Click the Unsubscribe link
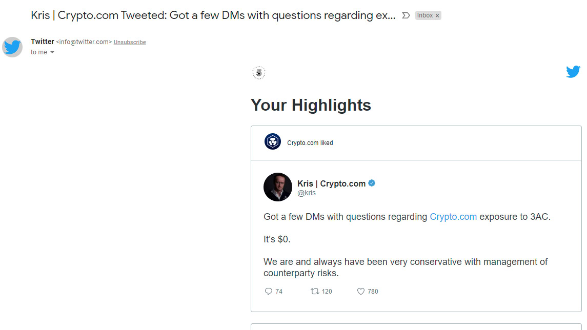This screenshot has width=587, height=330. coord(130,42)
